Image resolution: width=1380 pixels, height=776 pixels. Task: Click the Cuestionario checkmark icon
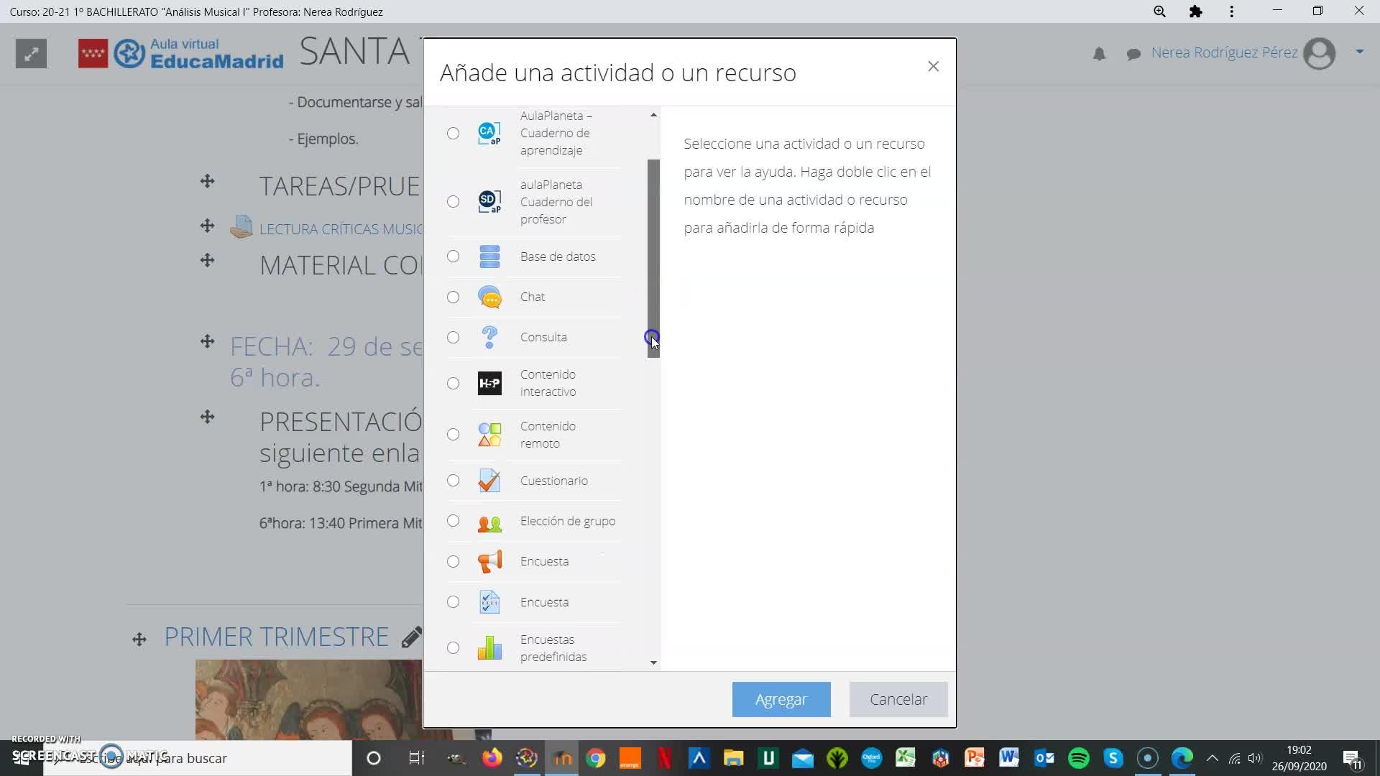(489, 481)
